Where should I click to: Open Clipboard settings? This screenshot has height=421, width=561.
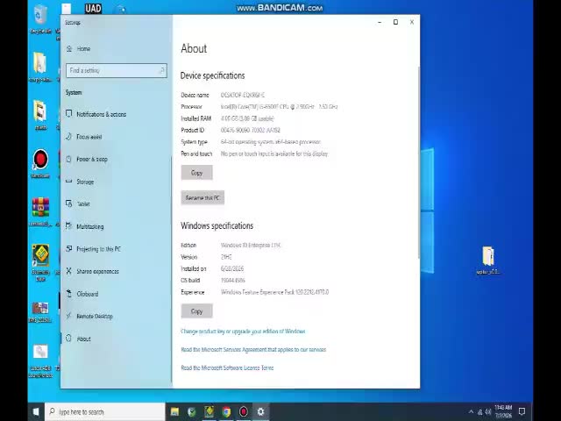pyautogui.click(x=88, y=294)
